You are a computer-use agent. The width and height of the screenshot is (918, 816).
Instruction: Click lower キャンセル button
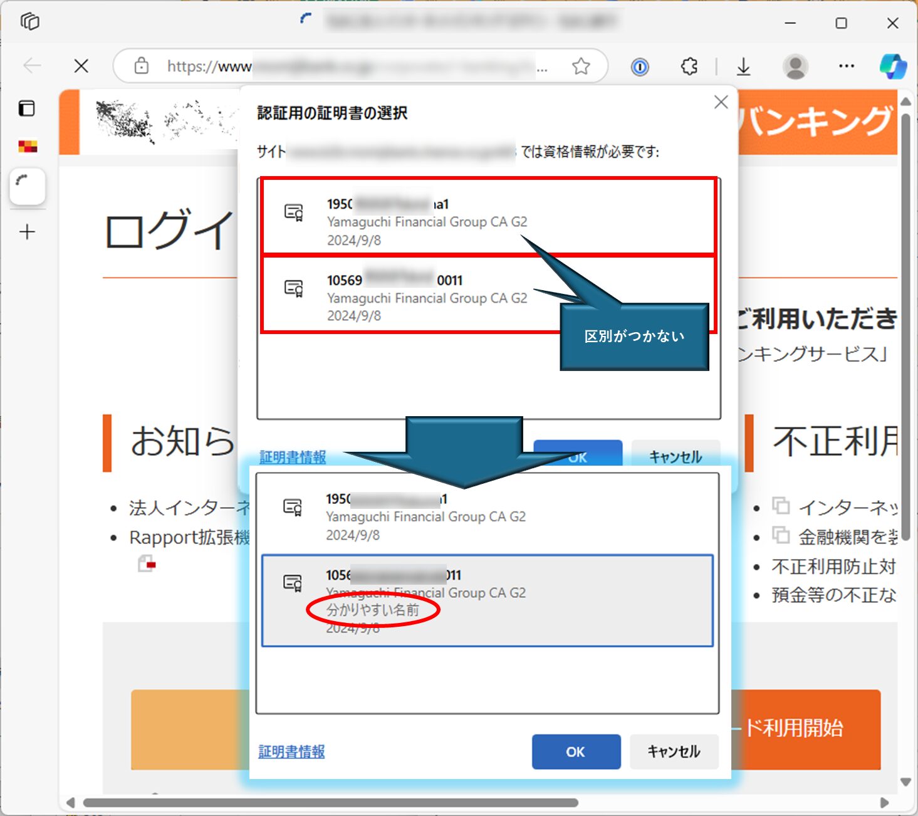coord(674,751)
